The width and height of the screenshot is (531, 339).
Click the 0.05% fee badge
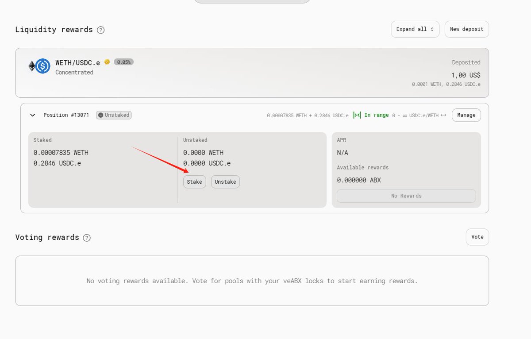click(123, 62)
